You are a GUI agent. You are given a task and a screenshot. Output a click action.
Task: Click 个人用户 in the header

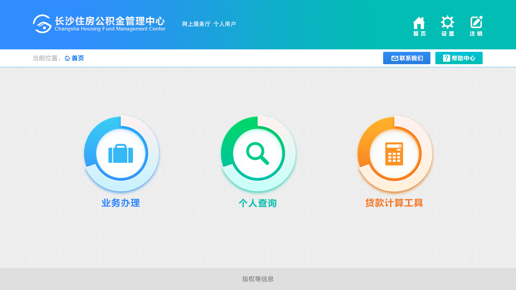(x=225, y=24)
